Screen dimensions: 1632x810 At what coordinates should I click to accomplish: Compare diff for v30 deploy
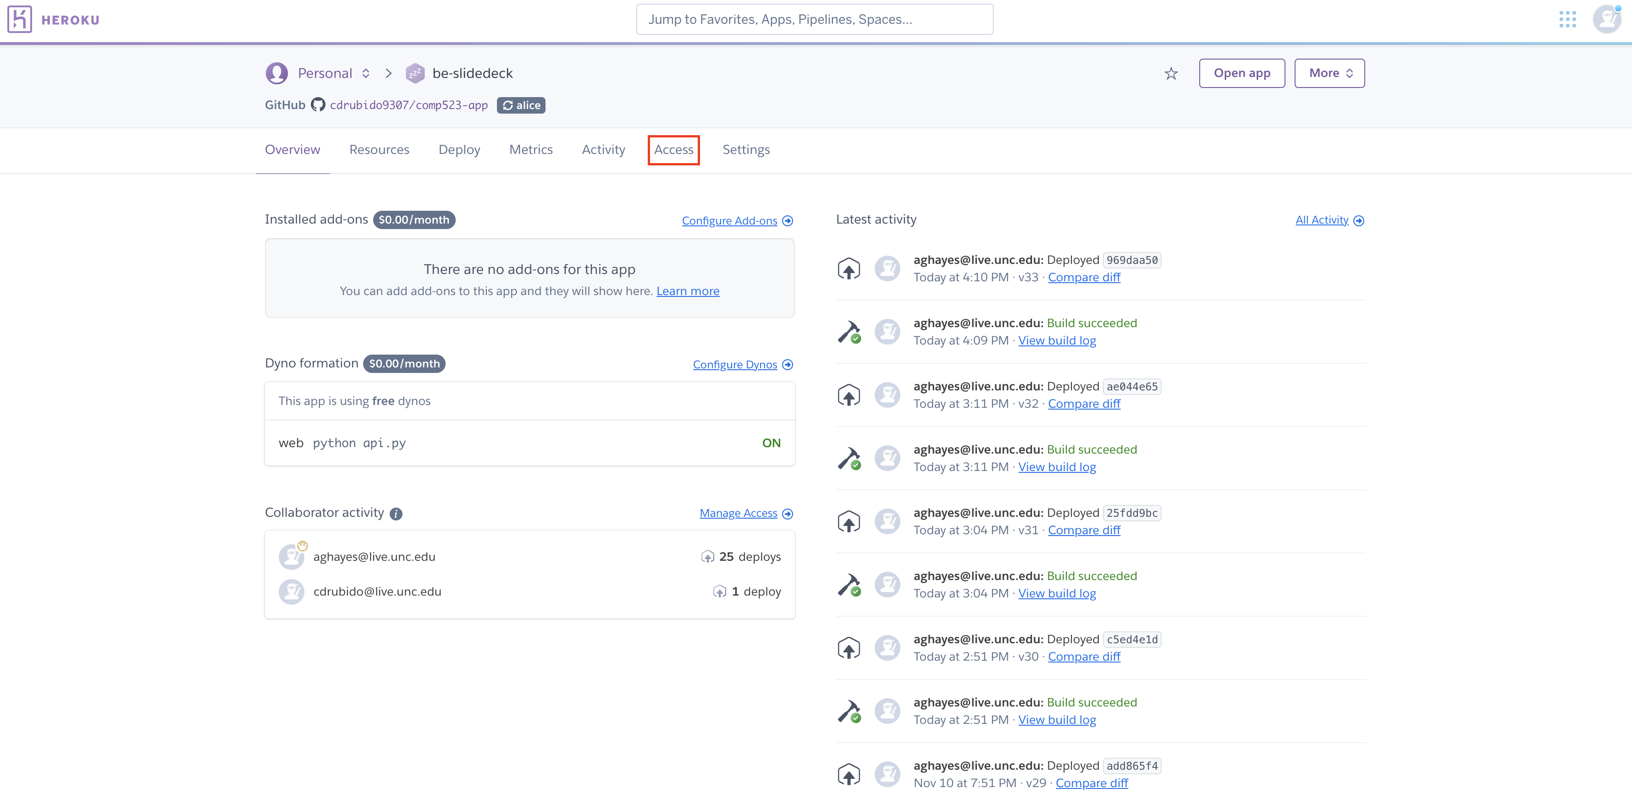coord(1084,657)
